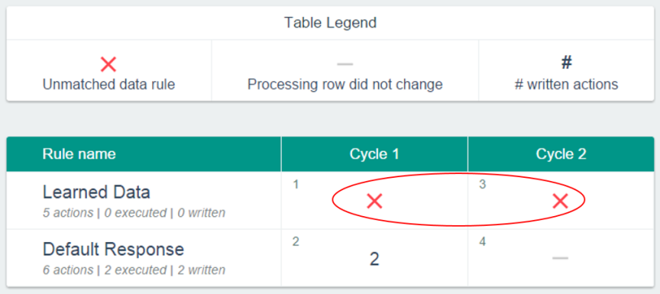
Task: Select the Learned Data rule name
Action: click(x=96, y=192)
